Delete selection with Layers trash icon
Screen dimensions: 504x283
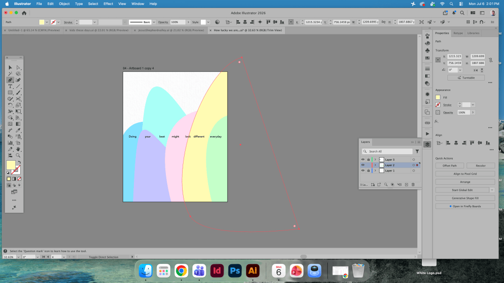click(413, 185)
